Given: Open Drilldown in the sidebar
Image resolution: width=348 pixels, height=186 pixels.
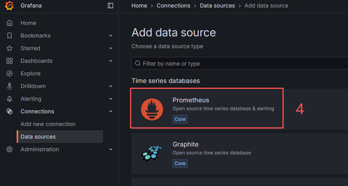Looking at the screenshot, I should 33,86.
